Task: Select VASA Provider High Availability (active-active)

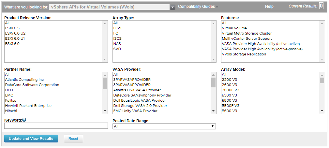Action: (270, 44)
